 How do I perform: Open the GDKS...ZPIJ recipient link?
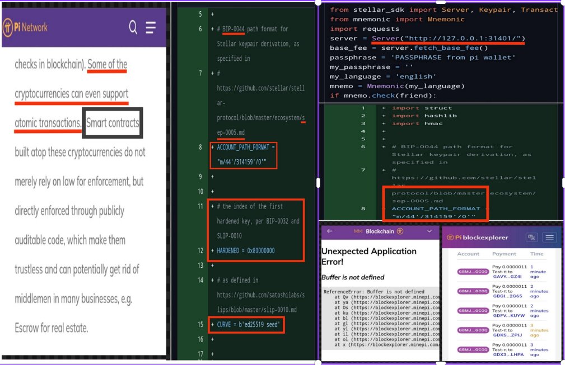point(507,335)
